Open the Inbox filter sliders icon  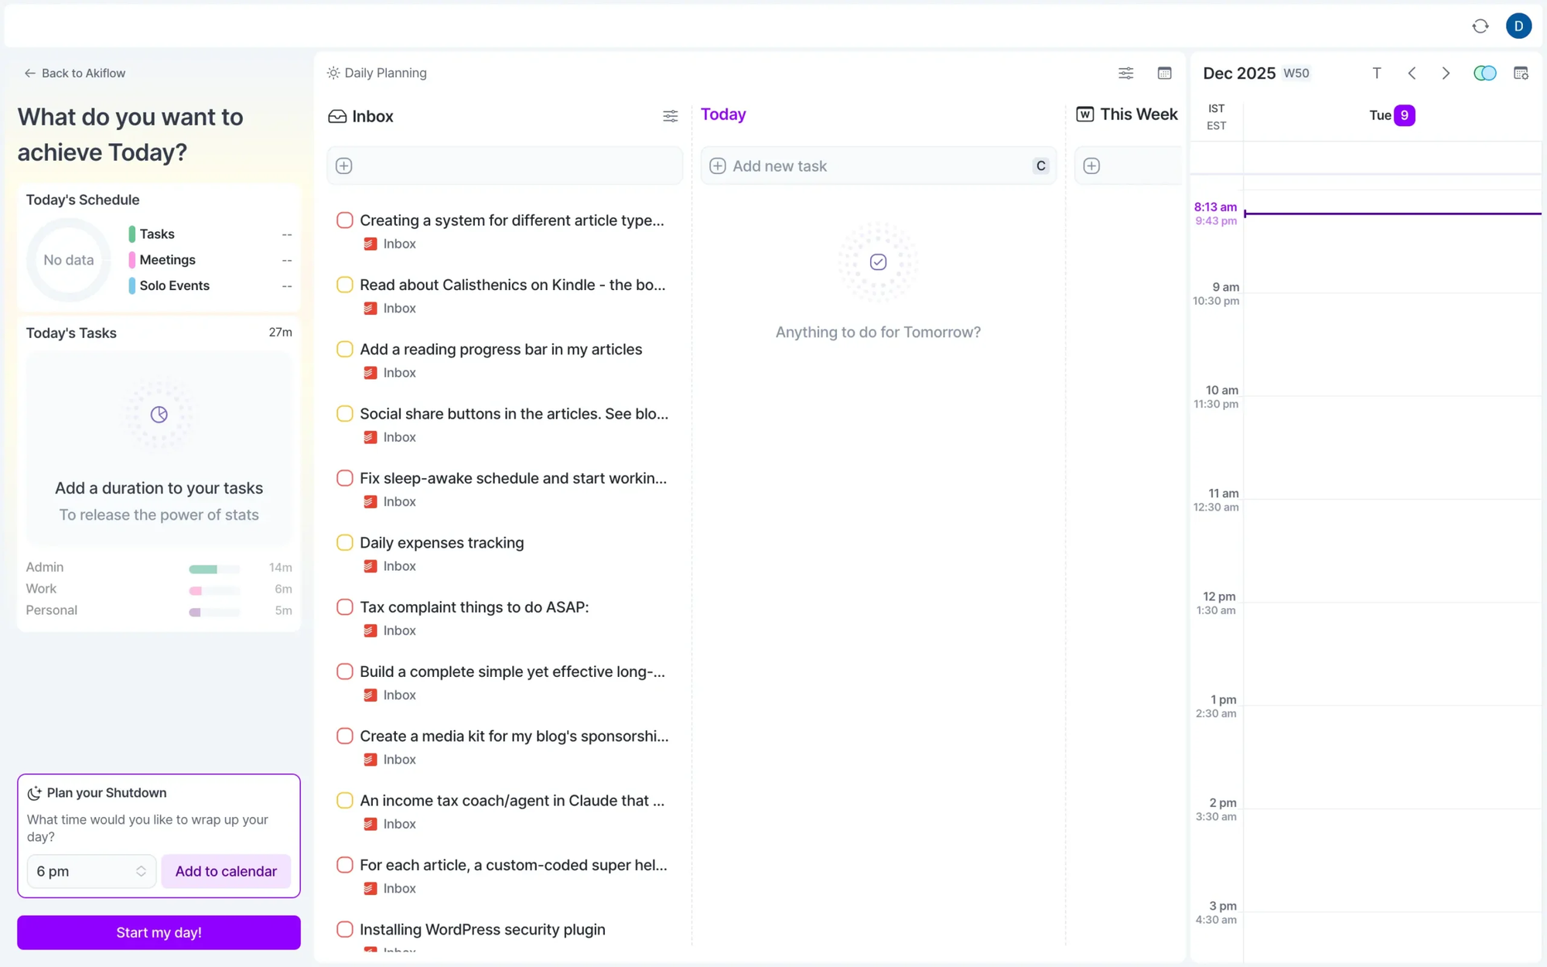pyautogui.click(x=670, y=116)
